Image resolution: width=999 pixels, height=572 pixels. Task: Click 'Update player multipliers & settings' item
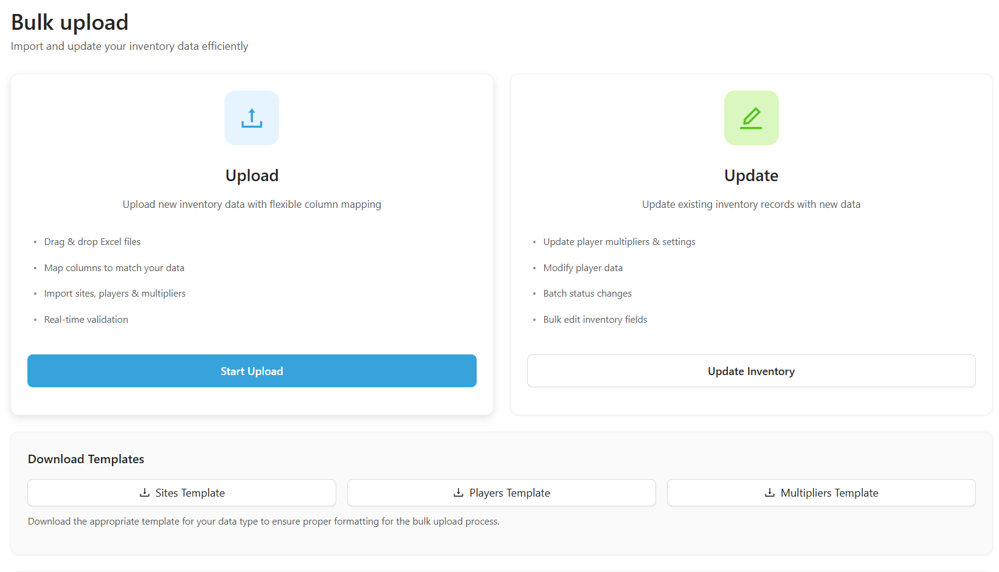[x=619, y=242]
